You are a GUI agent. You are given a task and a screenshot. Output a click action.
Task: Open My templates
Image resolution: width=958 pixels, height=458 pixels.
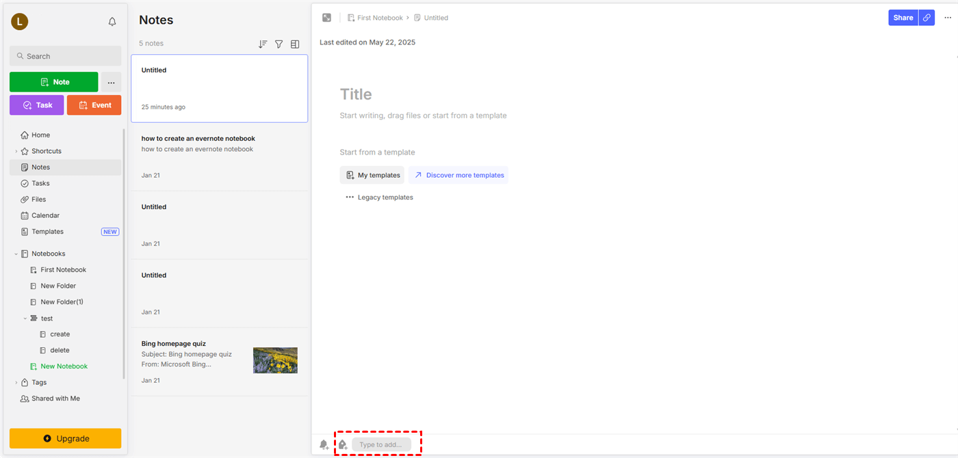tap(372, 175)
